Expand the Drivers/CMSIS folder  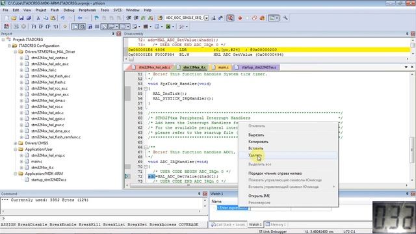click(16, 143)
